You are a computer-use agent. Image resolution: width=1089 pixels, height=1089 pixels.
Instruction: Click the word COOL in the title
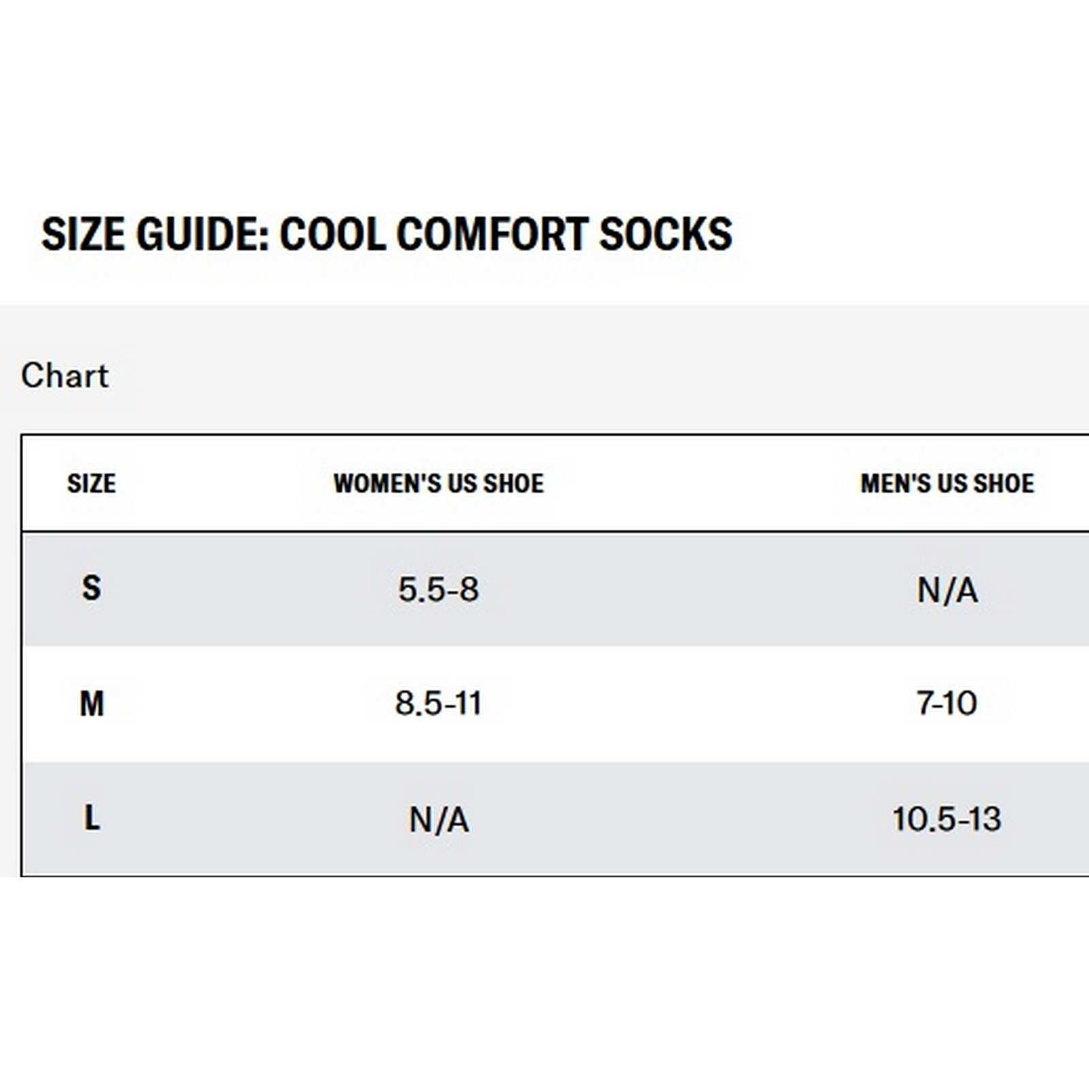click(333, 234)
